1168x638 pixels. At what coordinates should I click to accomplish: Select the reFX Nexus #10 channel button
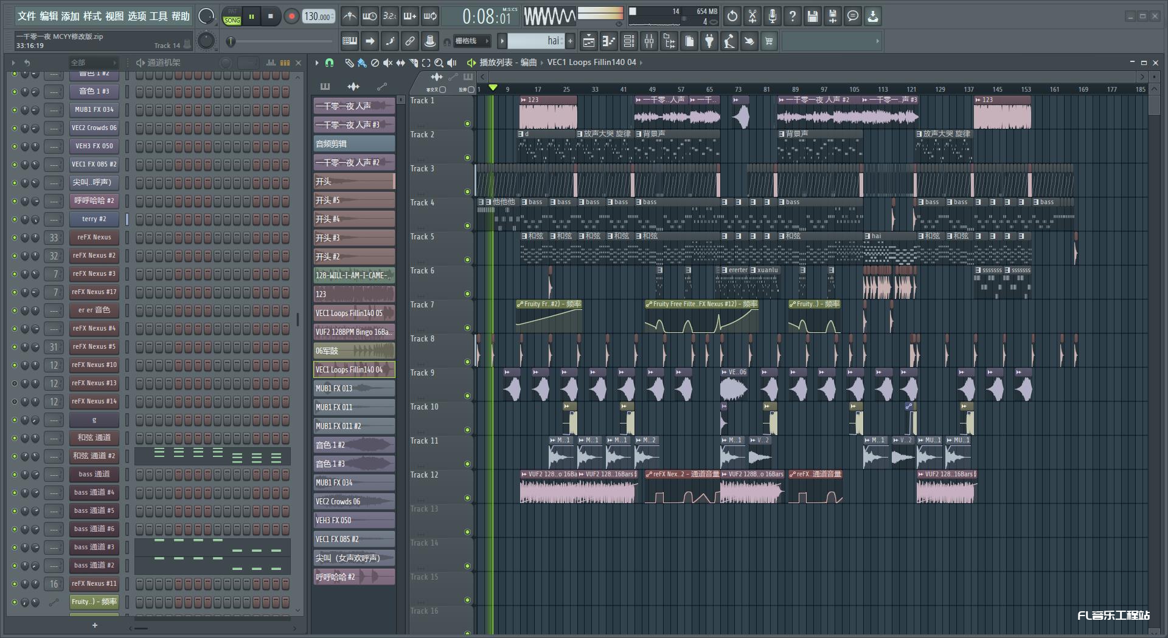94,365
